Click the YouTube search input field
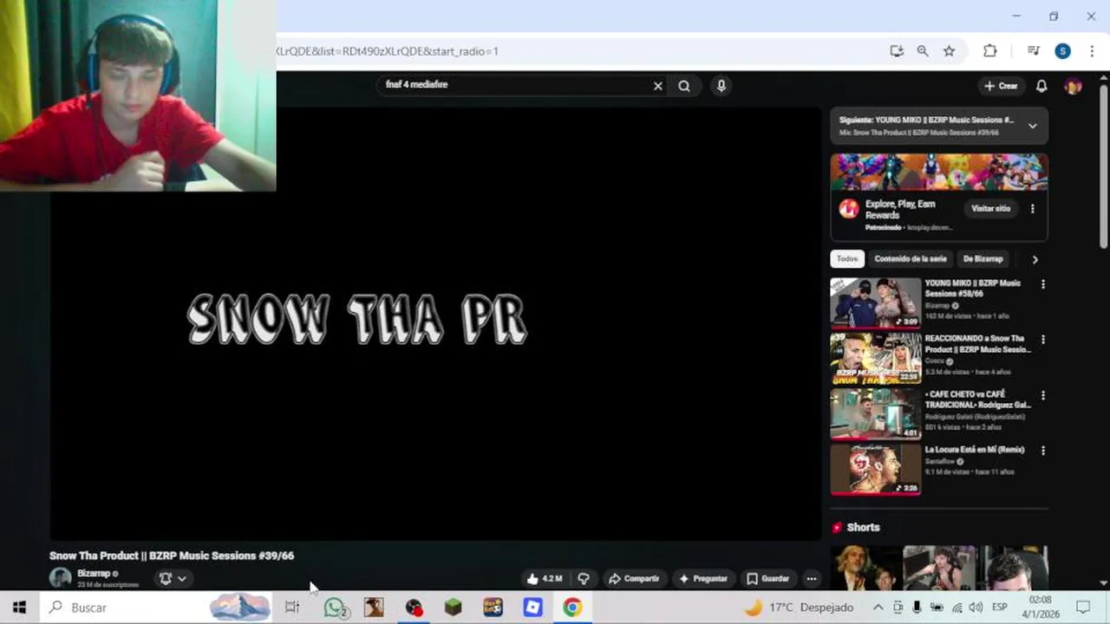This screenshot has height=624, width=1110. click(516, 85)
